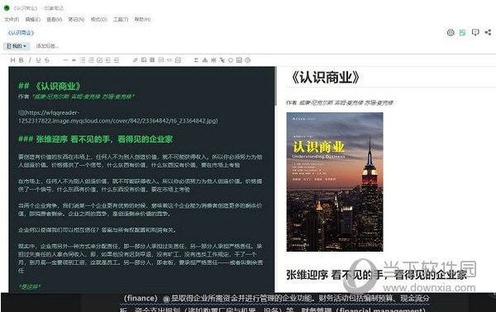Toggle italic formatting in Markdown toolbar
The height and width of the screenshot is (312, 496).
[x=30, y=60]
